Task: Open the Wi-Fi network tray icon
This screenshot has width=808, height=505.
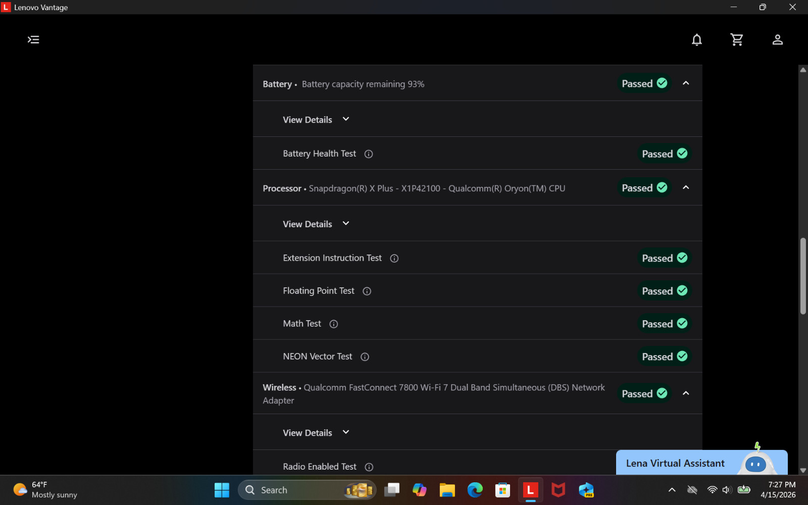Action: pyautogui.click(x=712, y=490)
